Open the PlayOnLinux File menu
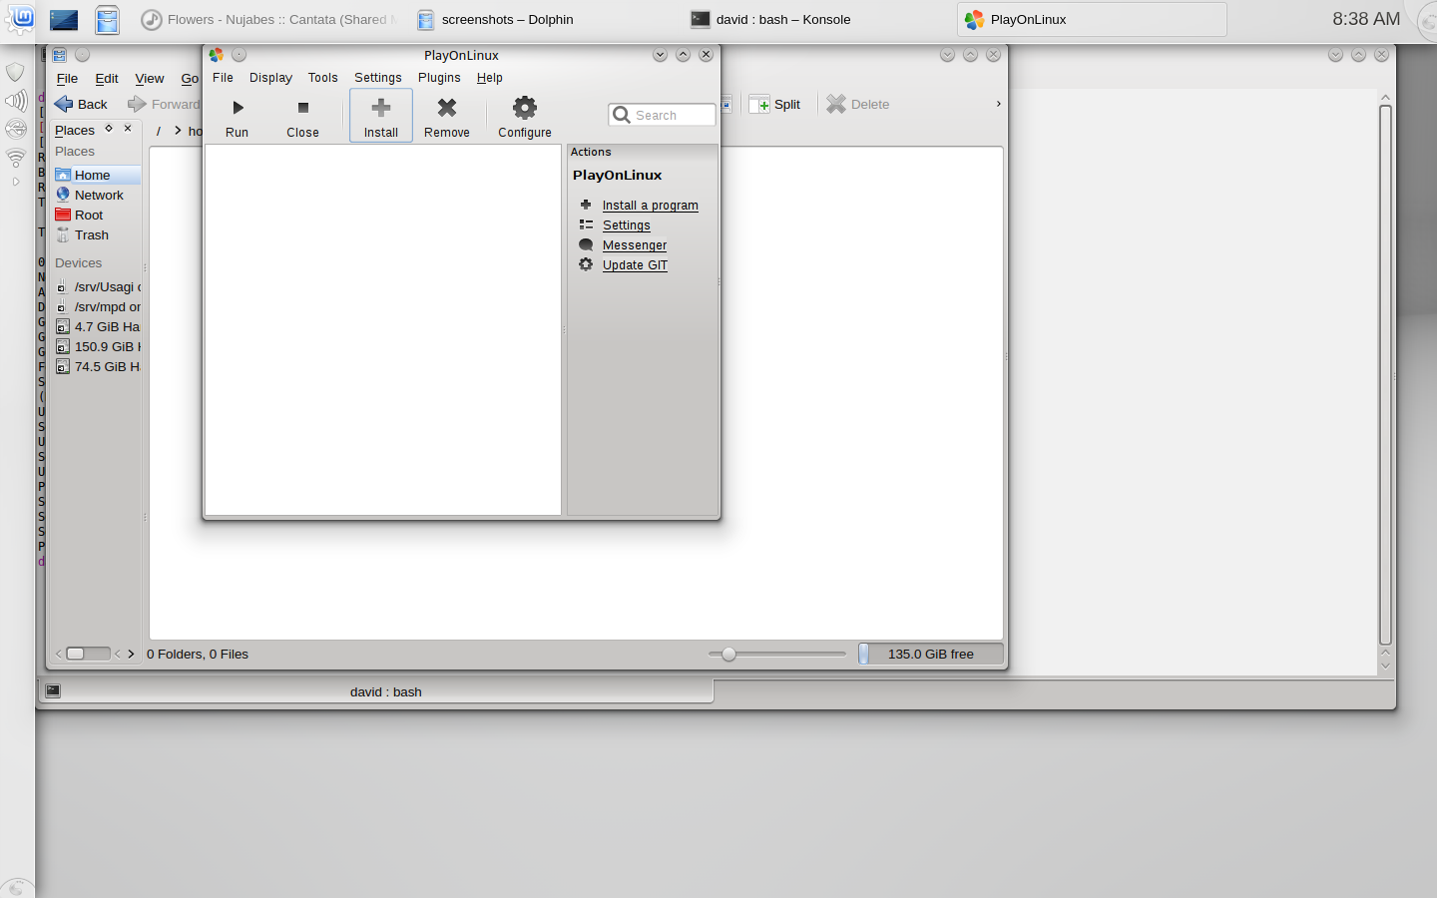The width and height of the screenshot is (1437, 898). tap(223, 77)
